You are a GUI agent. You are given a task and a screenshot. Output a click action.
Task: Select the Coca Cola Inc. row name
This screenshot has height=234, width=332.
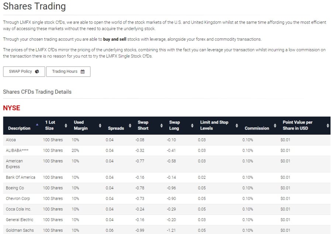(18, 209)
